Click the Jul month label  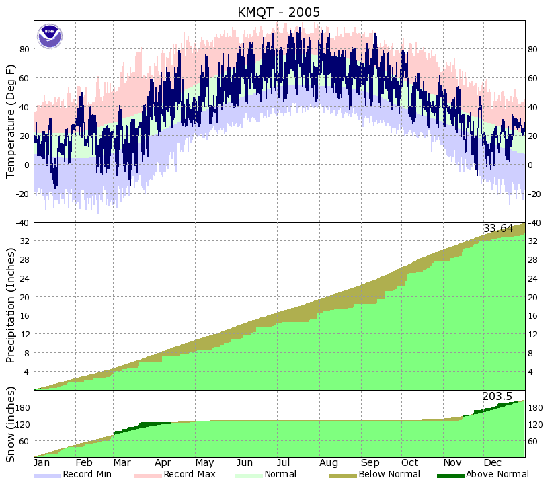point(283,462)
